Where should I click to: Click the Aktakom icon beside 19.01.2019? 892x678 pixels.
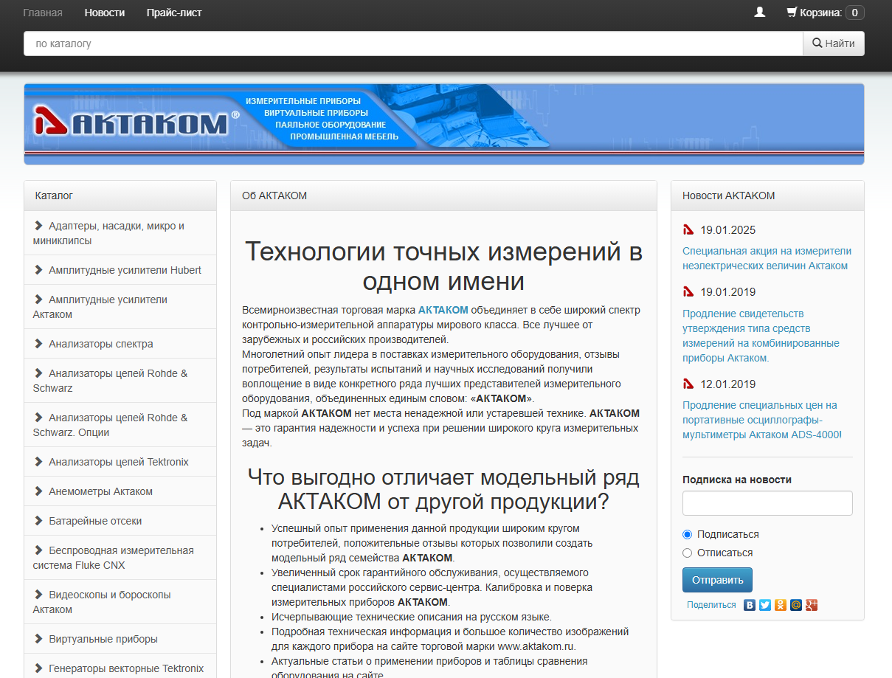tap(688, 291)
